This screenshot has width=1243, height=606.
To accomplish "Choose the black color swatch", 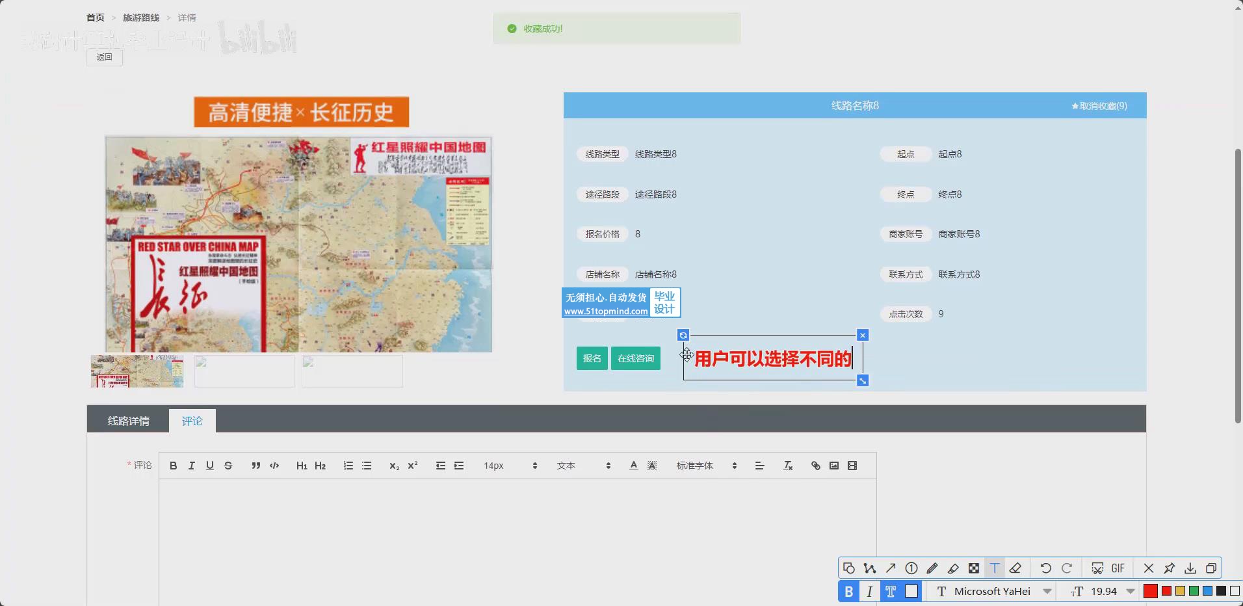I will point(1221,591).
